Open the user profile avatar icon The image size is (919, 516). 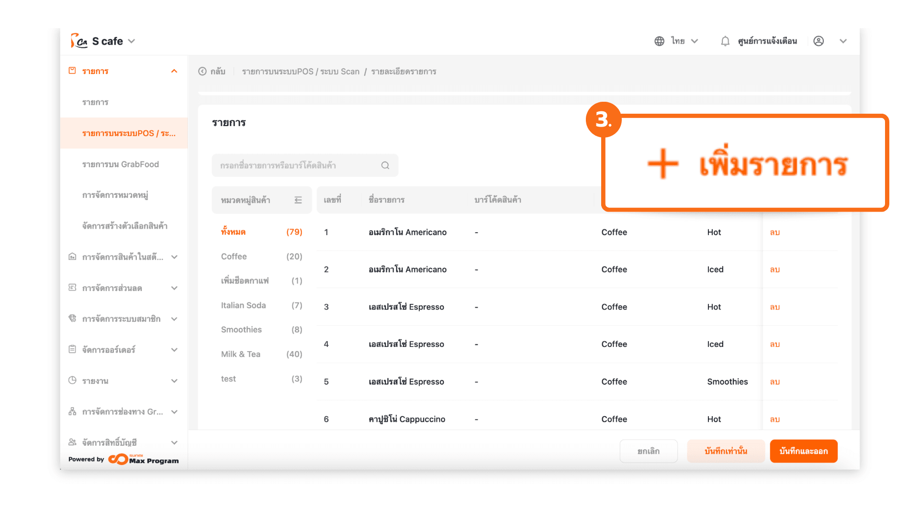[818, 41]
